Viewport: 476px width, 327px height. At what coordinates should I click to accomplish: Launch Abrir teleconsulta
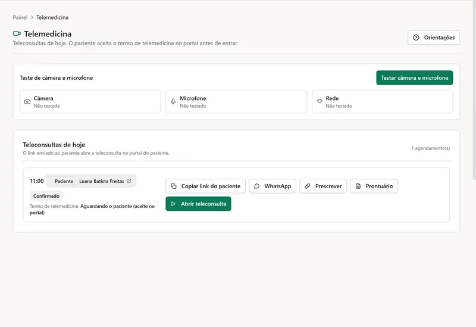point(198,204)
